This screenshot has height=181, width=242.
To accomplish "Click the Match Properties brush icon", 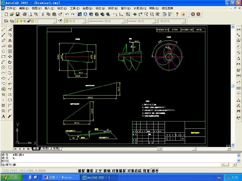I will tap(60, 14).
